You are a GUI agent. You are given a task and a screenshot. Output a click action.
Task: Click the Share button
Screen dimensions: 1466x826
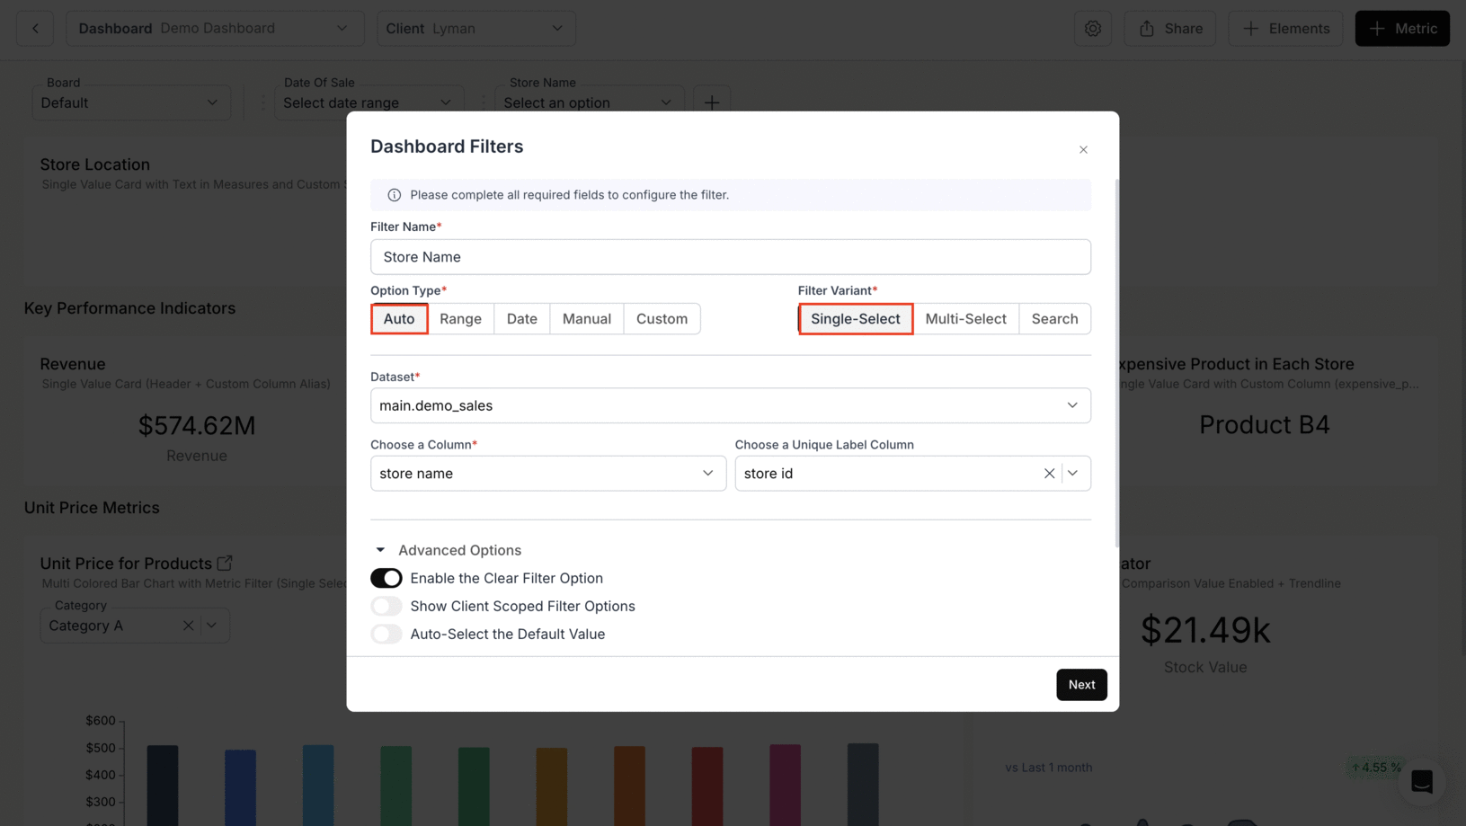(x=1169, y=29)
